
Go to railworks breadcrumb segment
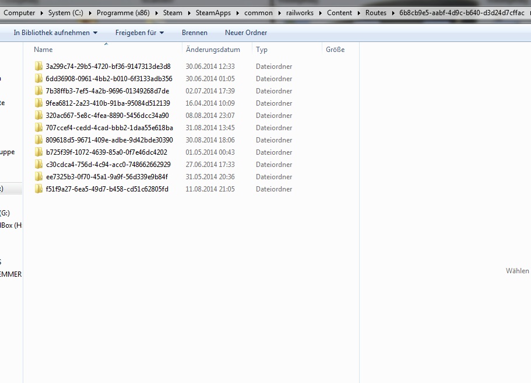click(300, 13)
